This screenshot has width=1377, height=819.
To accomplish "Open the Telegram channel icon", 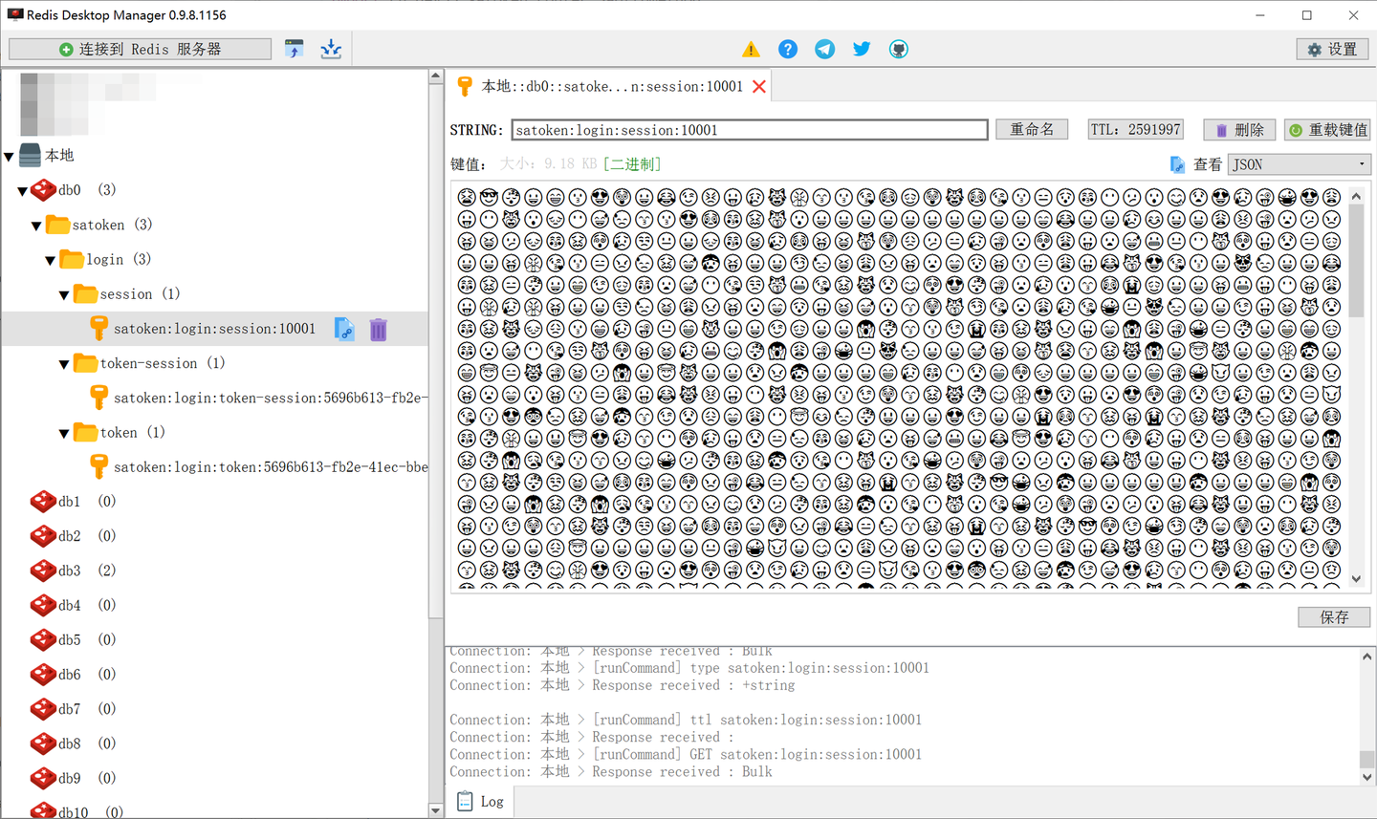I will click(824, 50).
